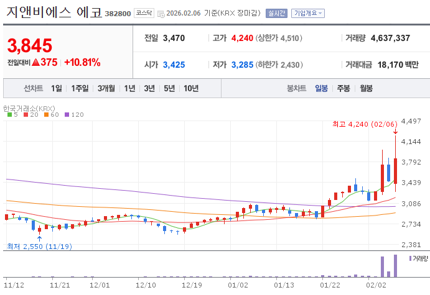Select the 1주일 line chart tab

tap(80, 88)
